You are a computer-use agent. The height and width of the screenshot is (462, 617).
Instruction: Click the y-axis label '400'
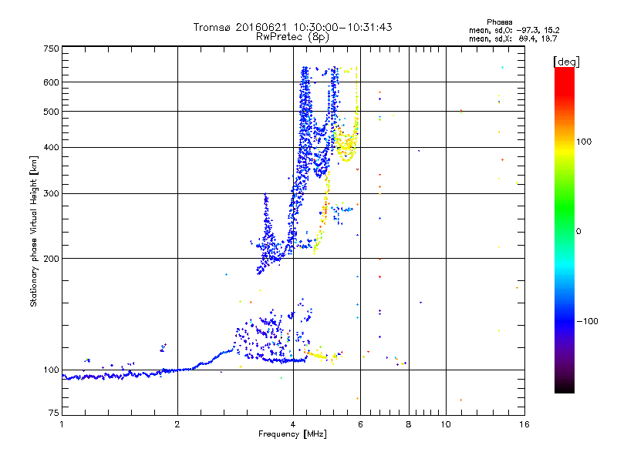(51, 147)
